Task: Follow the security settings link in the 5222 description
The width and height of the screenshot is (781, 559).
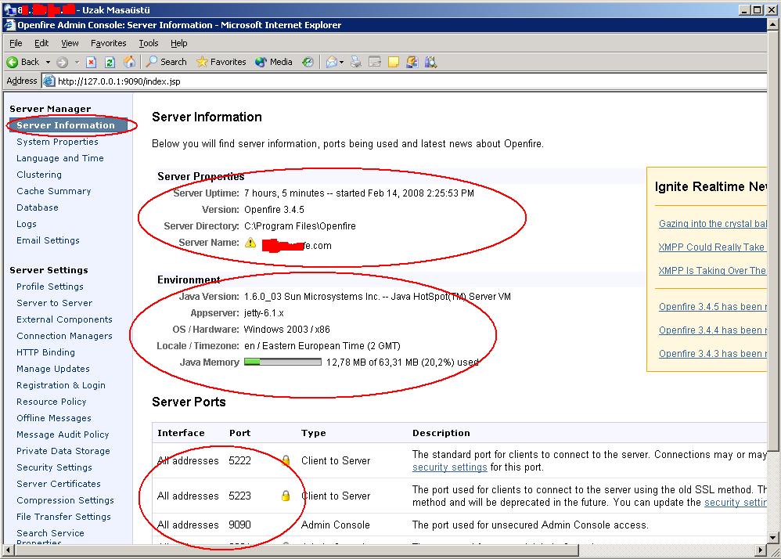Action: [450, 467]
